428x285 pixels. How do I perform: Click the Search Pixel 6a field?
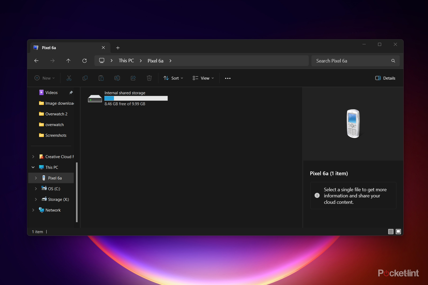click(356, 61)
